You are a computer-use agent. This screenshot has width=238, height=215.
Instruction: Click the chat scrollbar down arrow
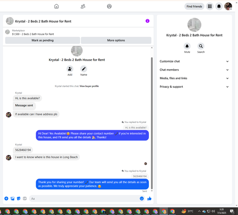point(152,191)
